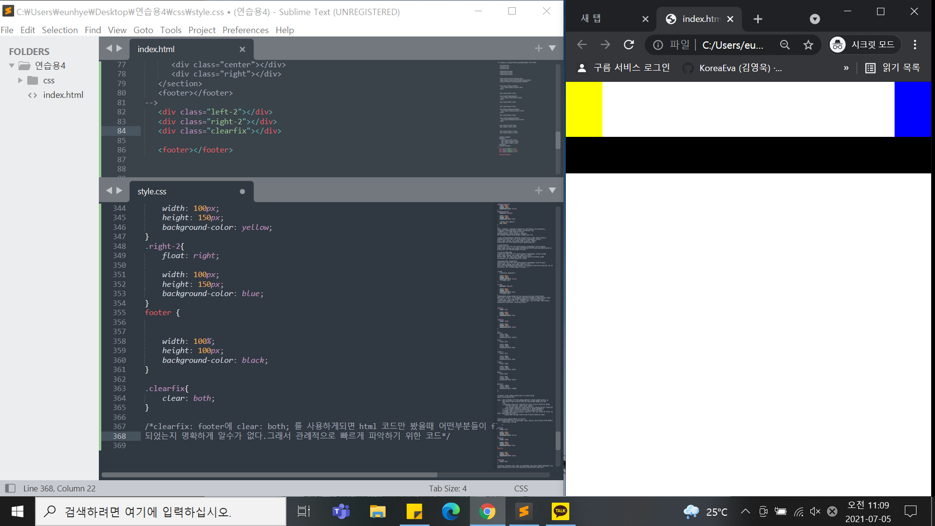Open Microsoft Edge from the taskbar

tap(450, 511)
